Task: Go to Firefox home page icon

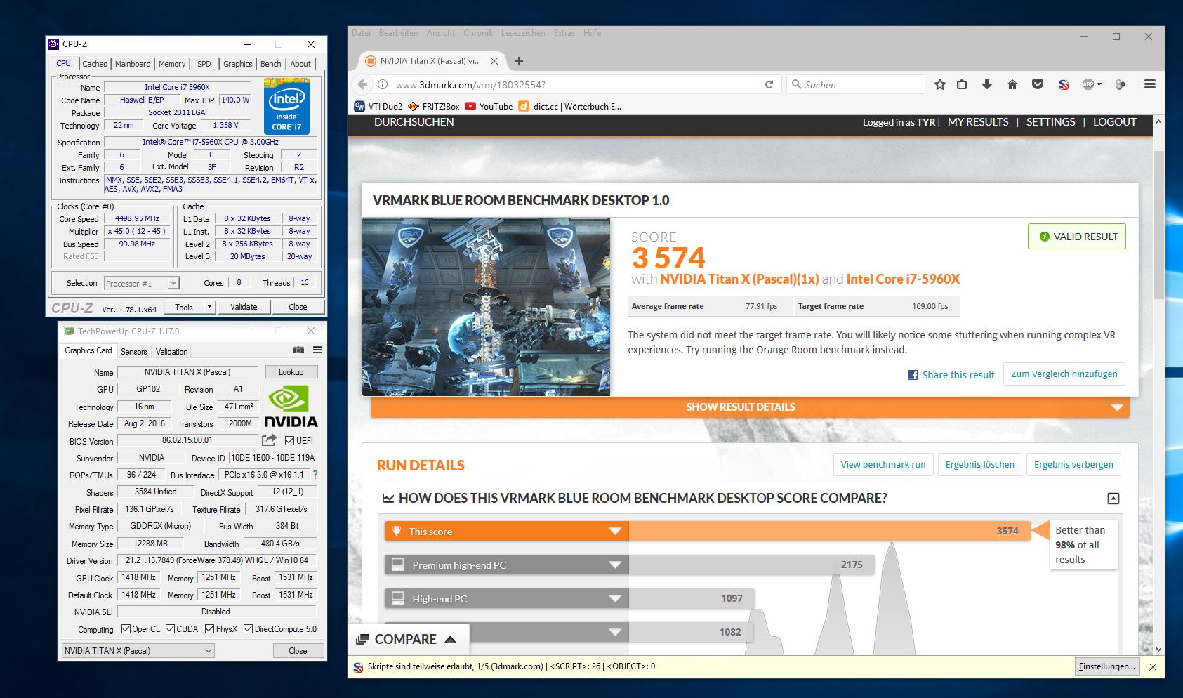Action: point(1012,84)
